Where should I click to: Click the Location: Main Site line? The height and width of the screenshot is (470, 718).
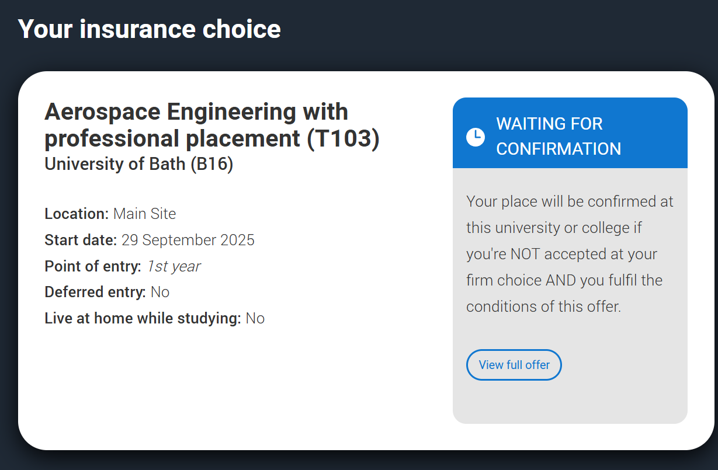click(x=110, y=214)
